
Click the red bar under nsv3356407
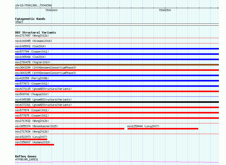[x=35, y=145]
